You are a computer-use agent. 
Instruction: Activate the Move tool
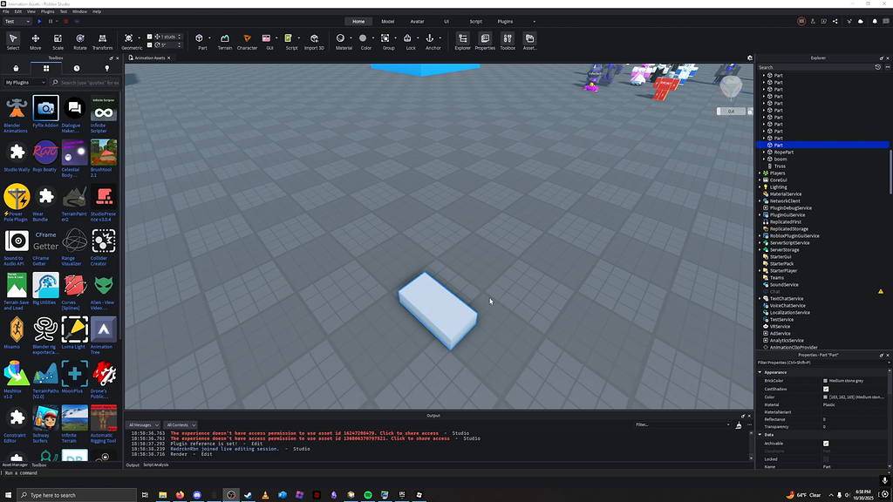tap(35, 41)
